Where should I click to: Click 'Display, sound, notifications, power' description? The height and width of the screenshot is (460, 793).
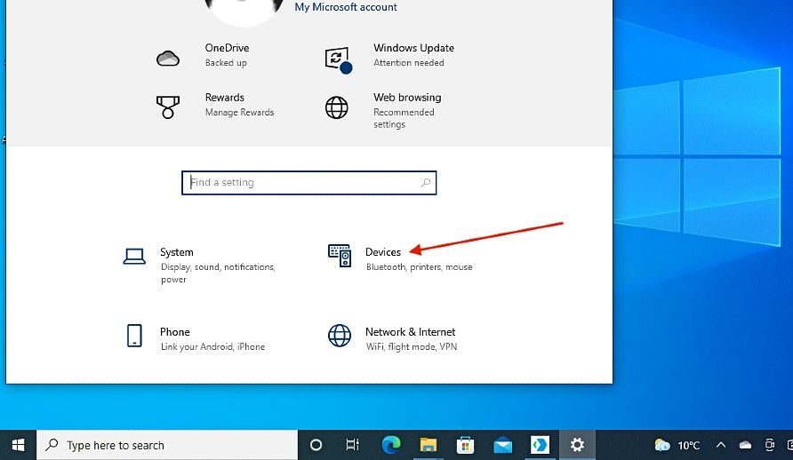click(x=218, y=273)
